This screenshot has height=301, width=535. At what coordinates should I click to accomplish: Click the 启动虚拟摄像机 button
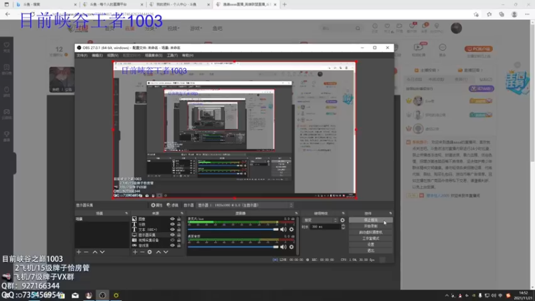pyautogui.click(x=370, y=232)
